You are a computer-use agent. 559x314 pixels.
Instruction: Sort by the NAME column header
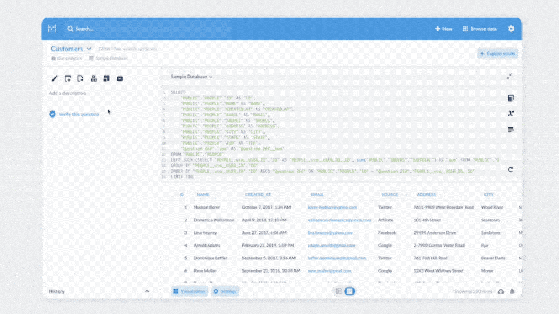[203, 195]
